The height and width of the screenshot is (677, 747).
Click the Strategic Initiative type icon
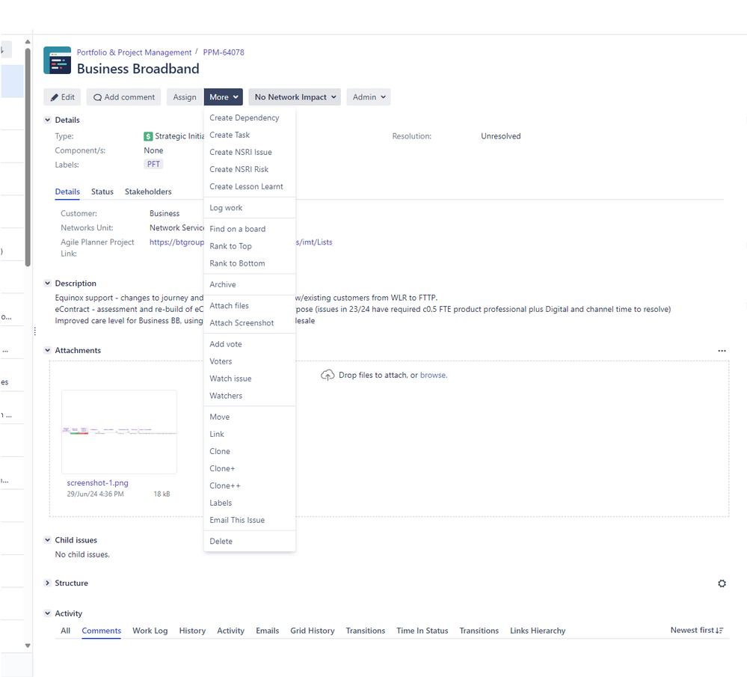(148, 136)
